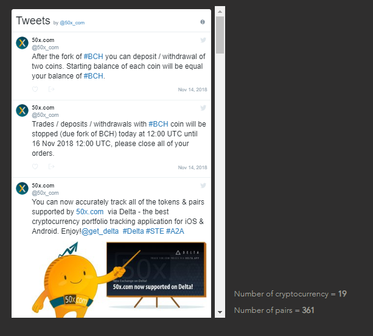Share the tweet about the BCH fork two coins
373x336 pixels.
point(51,89)
